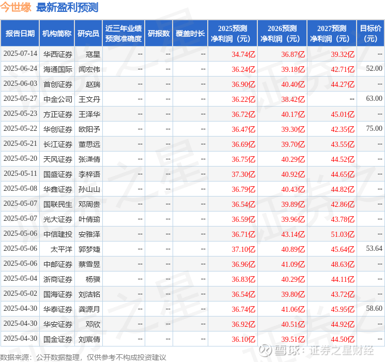Select the 研究员 column header
The width and height of the screenshot is (385, 362).
(x=88, y=34)
